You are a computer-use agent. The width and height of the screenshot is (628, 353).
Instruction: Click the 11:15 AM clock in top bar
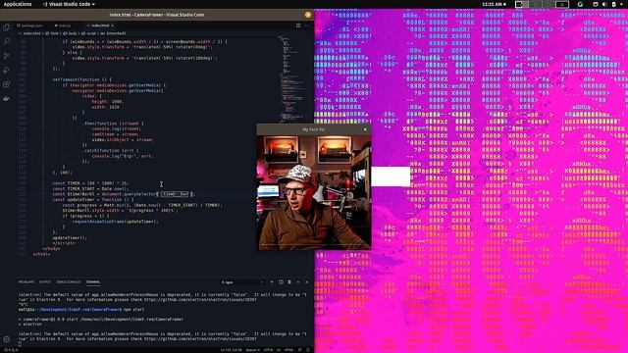click(493, 4)
